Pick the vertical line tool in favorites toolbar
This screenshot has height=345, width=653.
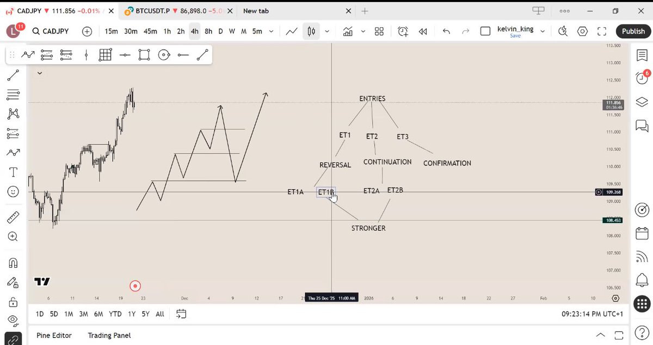click(86, 54)
